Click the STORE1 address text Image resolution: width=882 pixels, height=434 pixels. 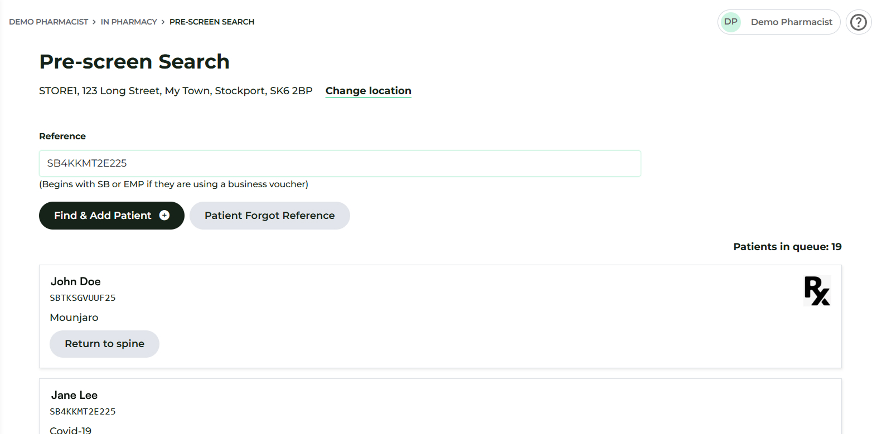[x=176, y=91]
